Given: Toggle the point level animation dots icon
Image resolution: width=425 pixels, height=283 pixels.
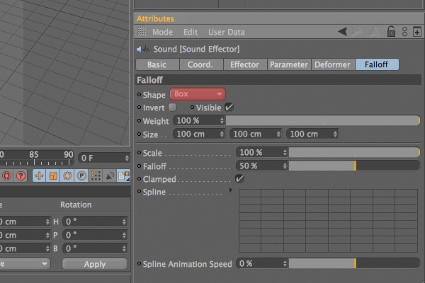Looking at the screenshot, I should pos(96,175).
